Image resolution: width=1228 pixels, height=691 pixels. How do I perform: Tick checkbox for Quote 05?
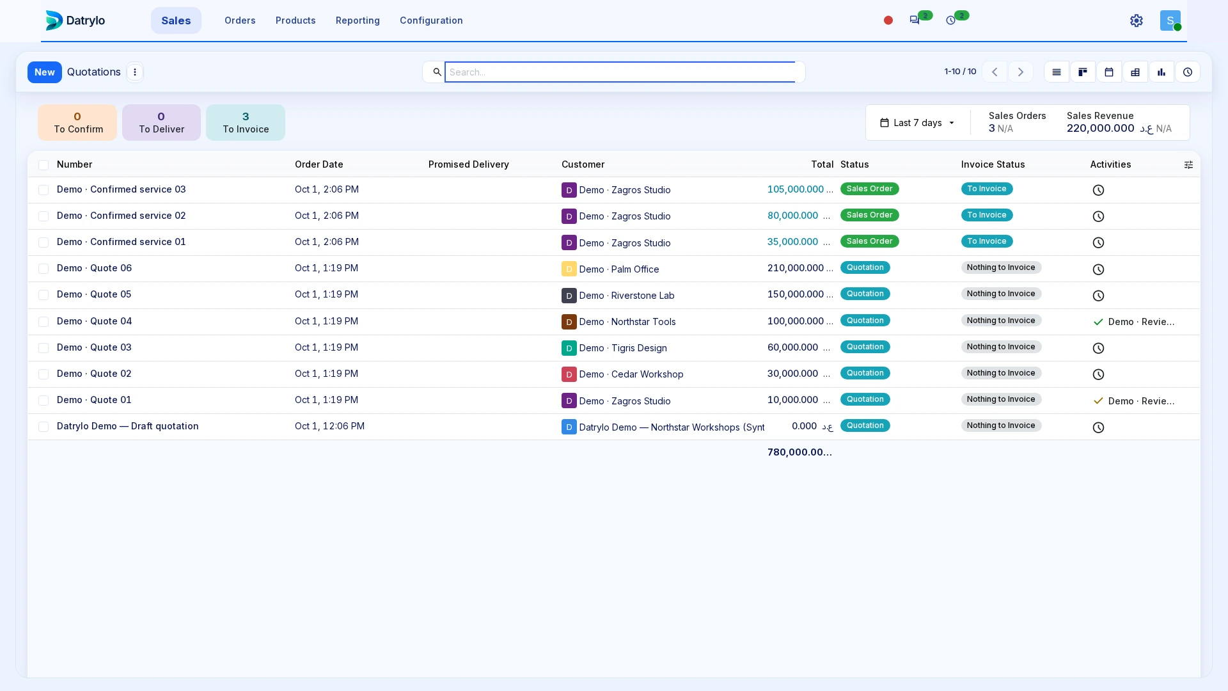coord(43,295)
